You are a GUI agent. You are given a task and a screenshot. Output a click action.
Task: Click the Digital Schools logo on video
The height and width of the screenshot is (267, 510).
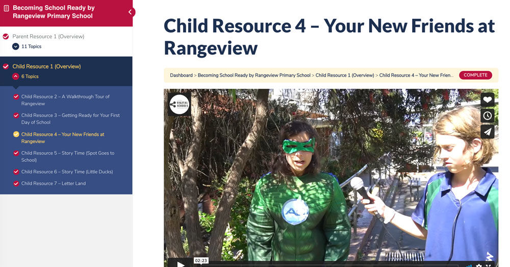pos(179,105)
